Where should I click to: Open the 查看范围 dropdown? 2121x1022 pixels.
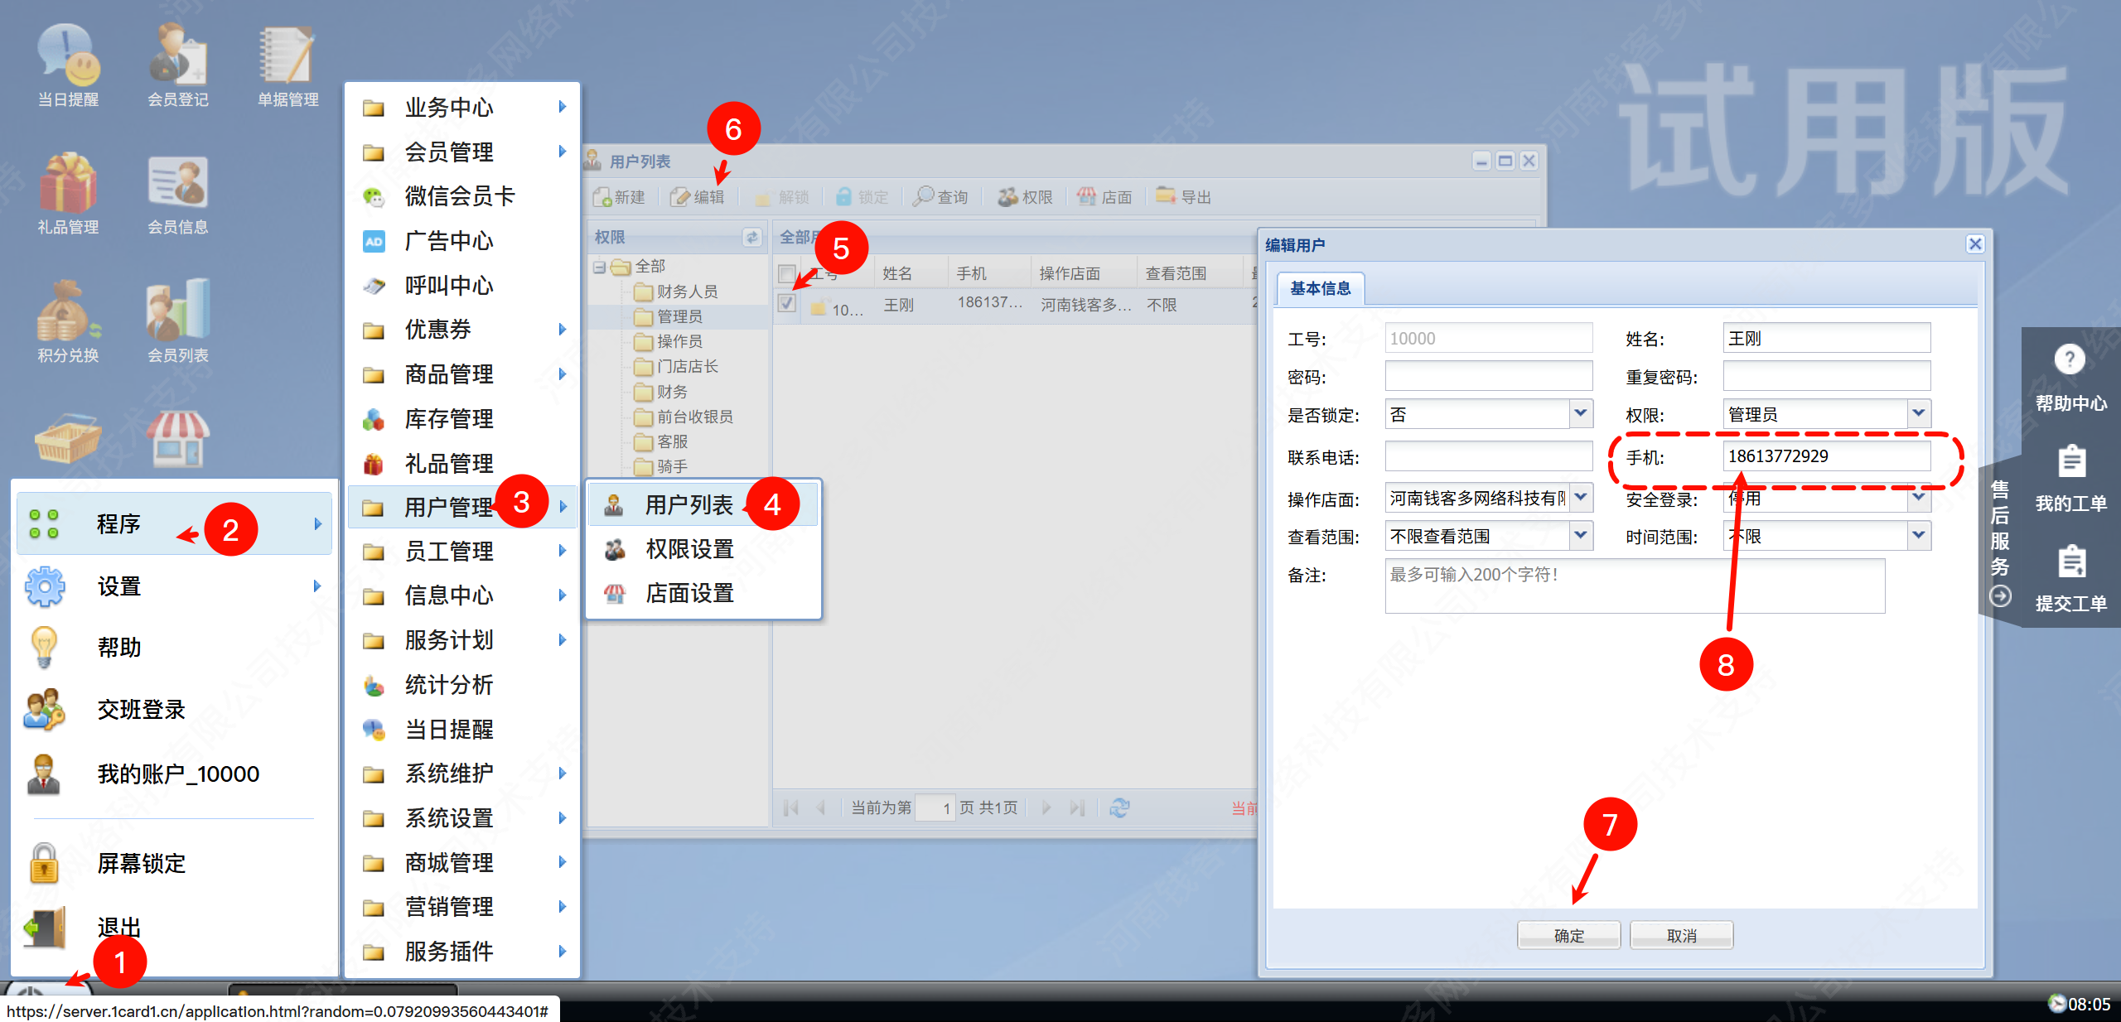pos(1580,536)
